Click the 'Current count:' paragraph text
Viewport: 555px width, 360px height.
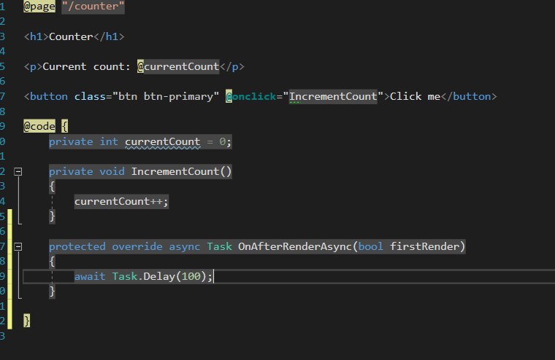[x=86, y=66]
